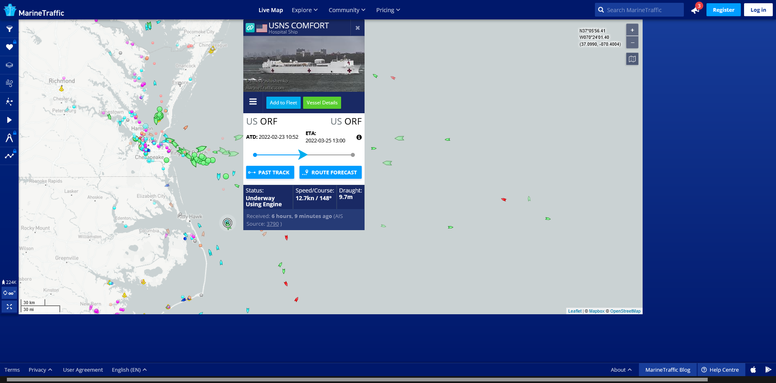The height and width of the screenshot is (383, 776).
Task: Click the Log in button
Action: [x=758, y=10]
